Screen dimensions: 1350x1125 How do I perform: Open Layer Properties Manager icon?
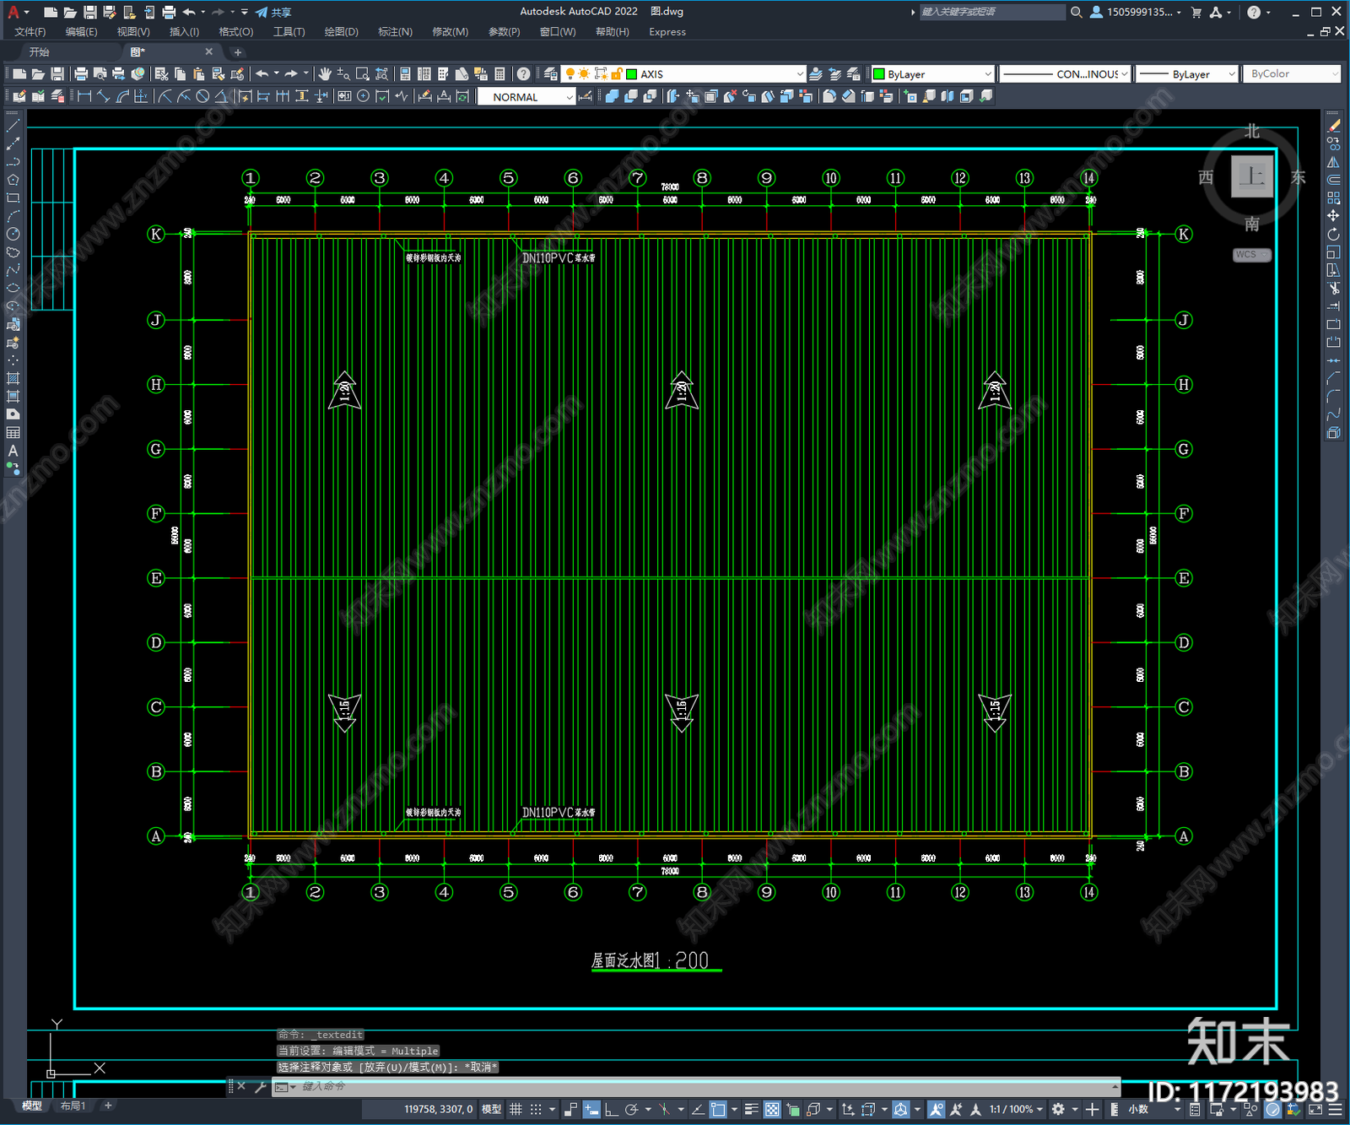(551, 74)
